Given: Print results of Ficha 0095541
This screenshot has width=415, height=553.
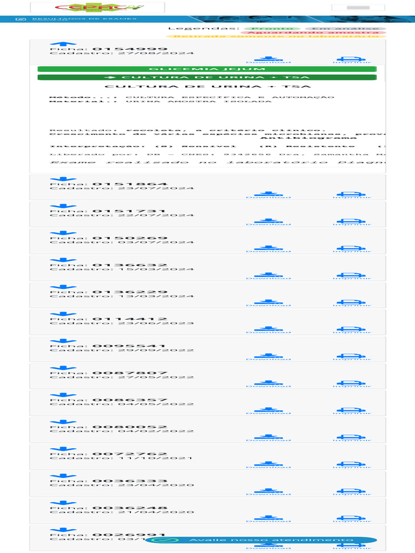Looking at the screenshot, I should pos(352,357).
